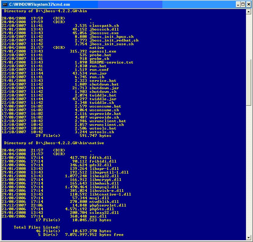Click the jboss_init_redhat.sh entry

click(x=114, y=40)
